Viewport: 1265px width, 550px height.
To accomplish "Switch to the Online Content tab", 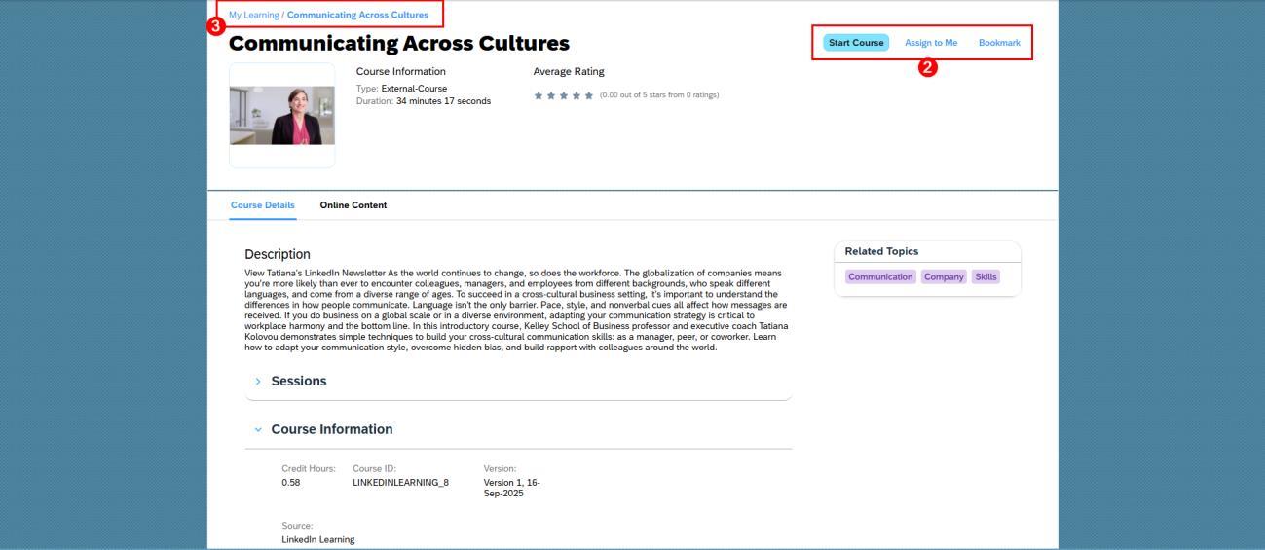I will (x=353, y=205).
